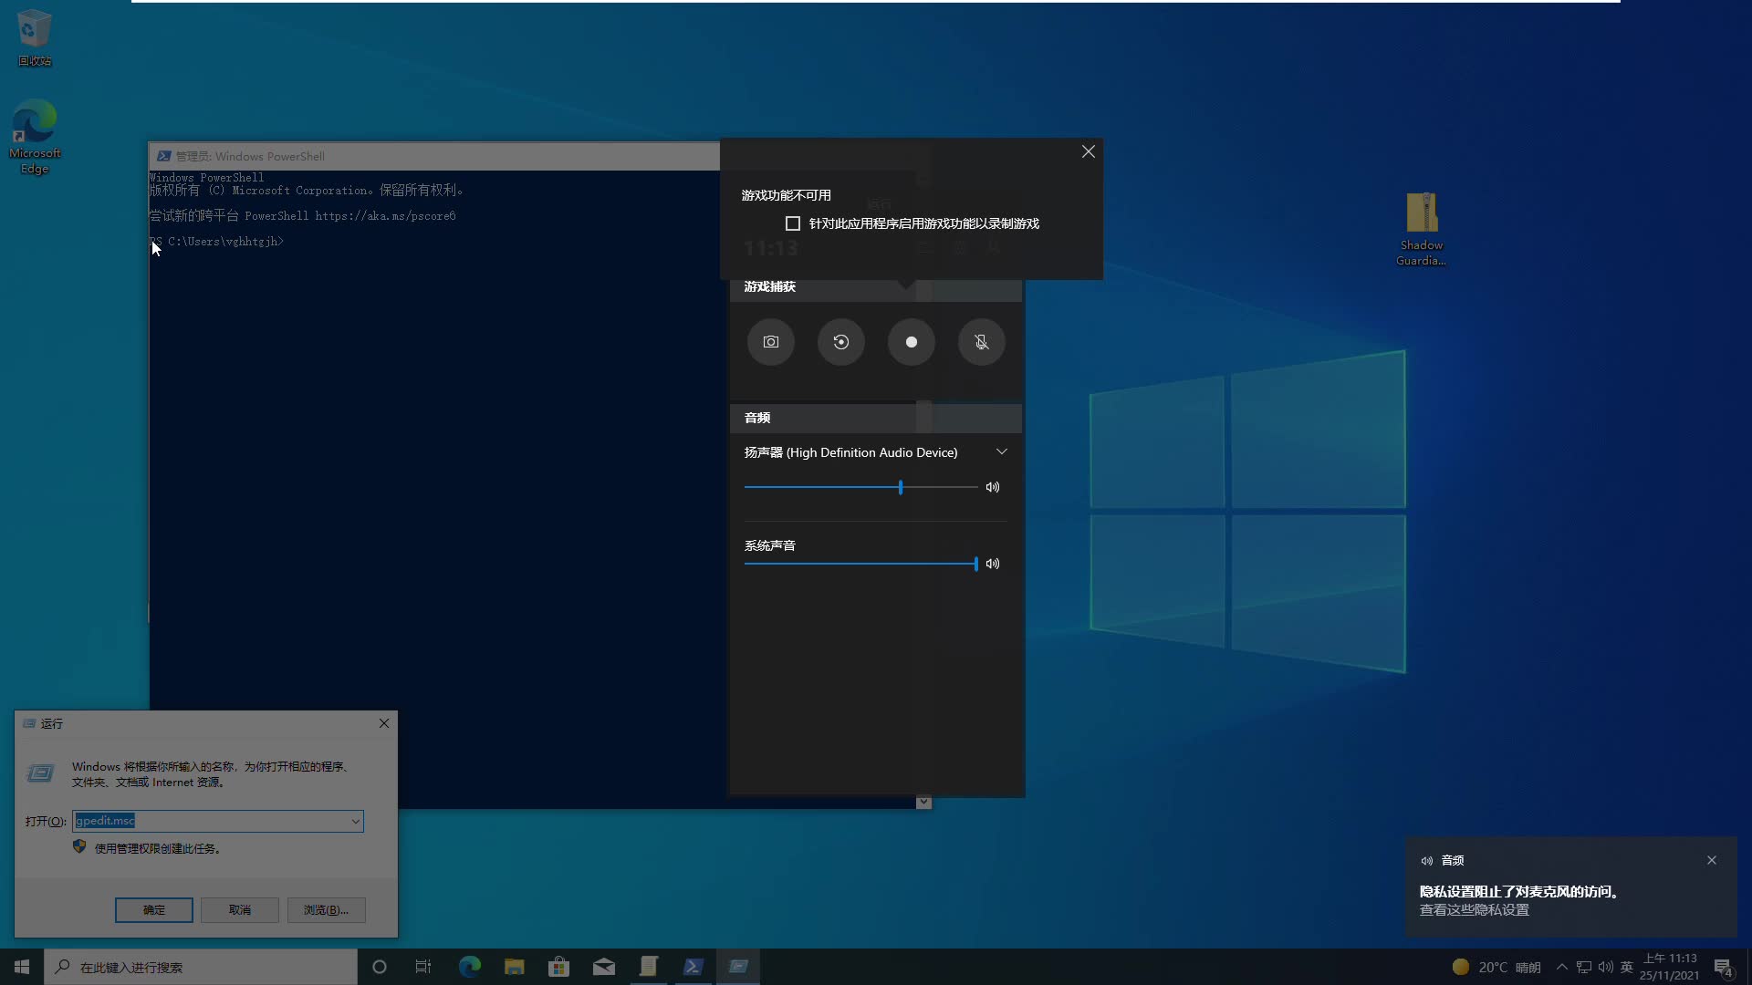
Task: Toggle the microphone mute icon
Action: [981, 342]
